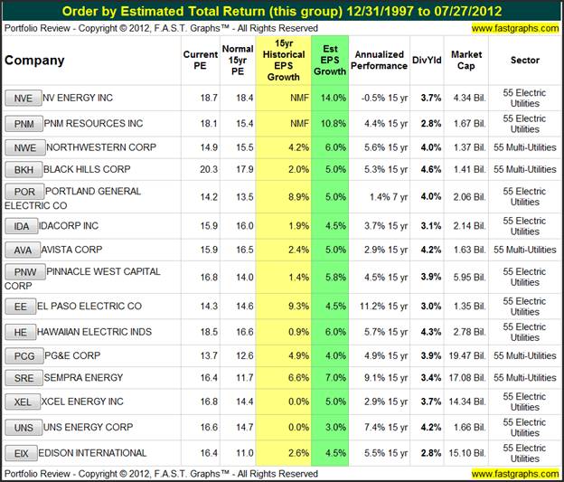Click NV Energy's -0.5% annualized performance
This screenshot has width=564, height=482.
384,98
